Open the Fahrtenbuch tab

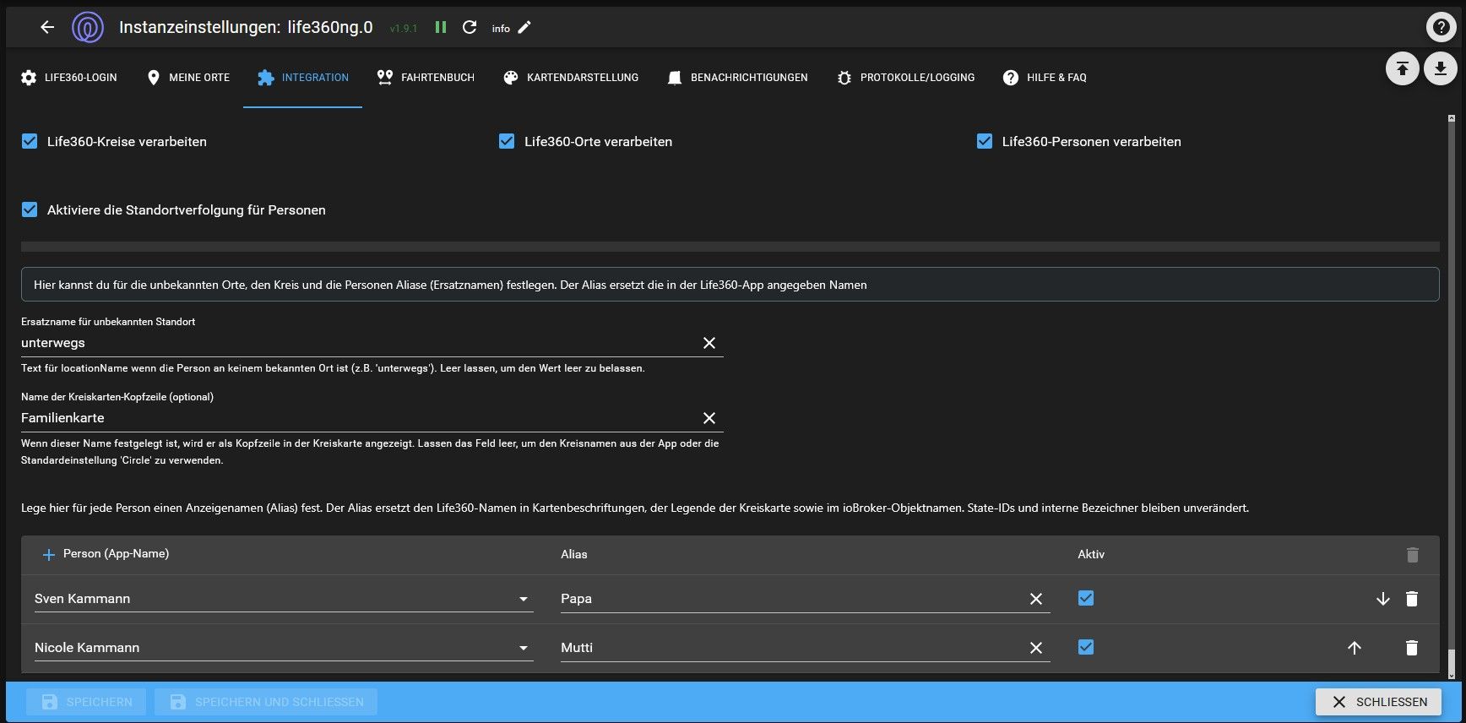426,78
